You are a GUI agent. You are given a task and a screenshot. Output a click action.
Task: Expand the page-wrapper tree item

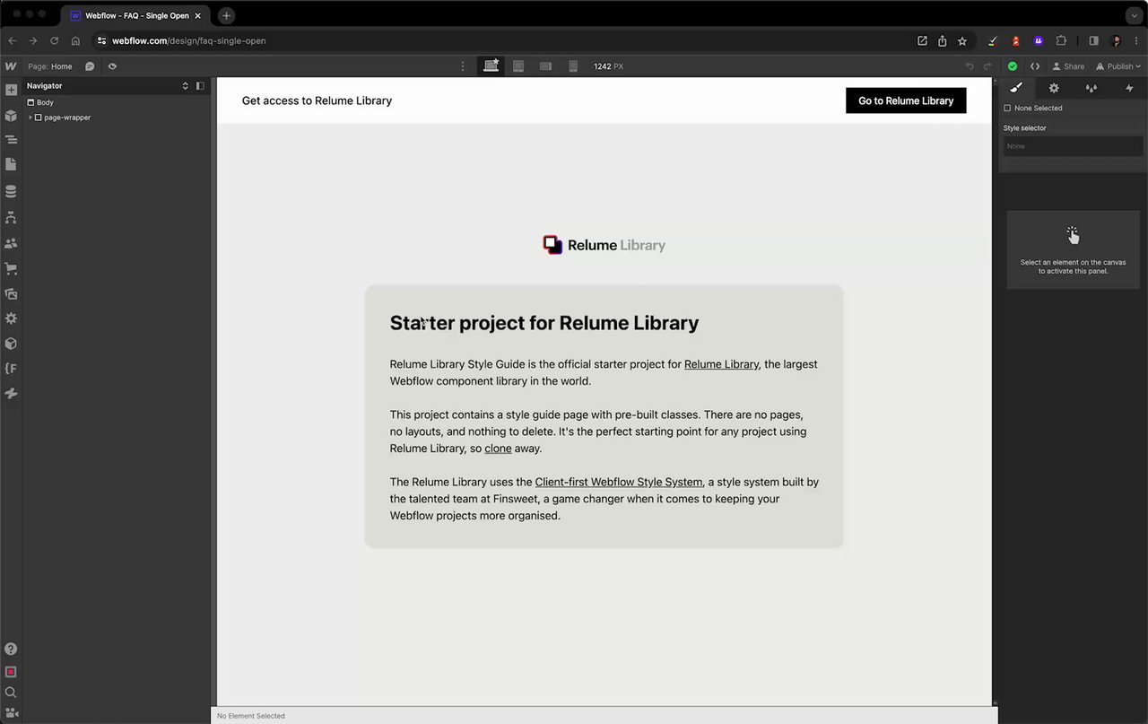click(x=30, y=118)
